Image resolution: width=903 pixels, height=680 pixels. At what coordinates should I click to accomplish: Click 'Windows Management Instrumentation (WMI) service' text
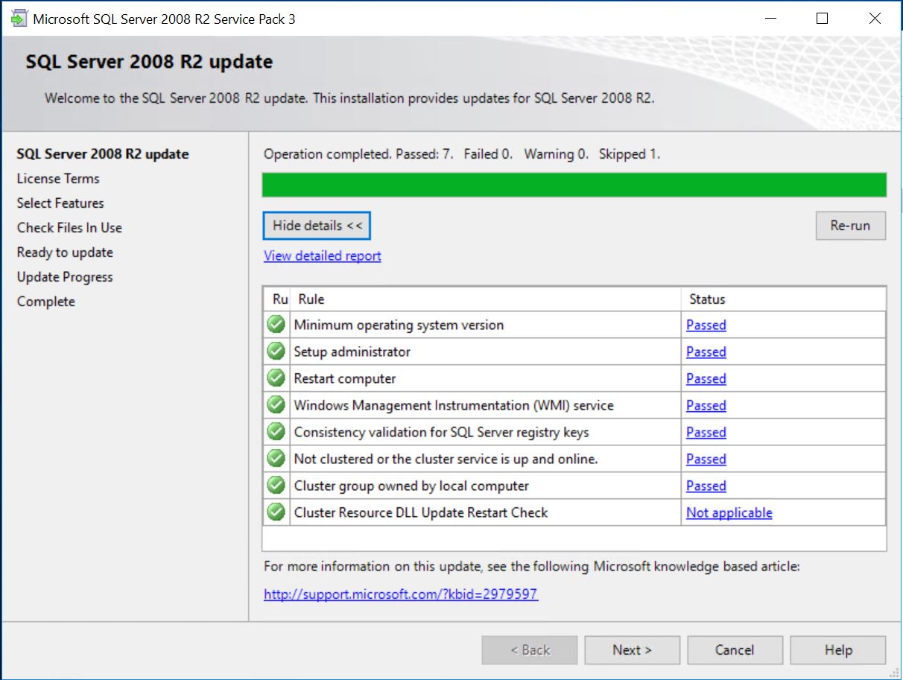click(x=454, y=405)
